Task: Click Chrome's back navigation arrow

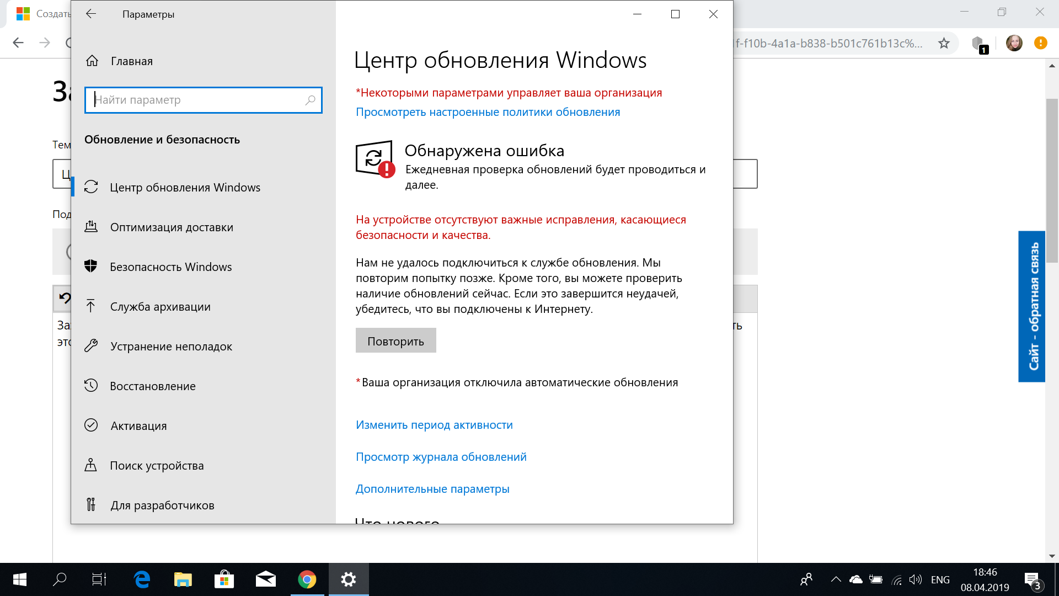Action: pos(18,43)
